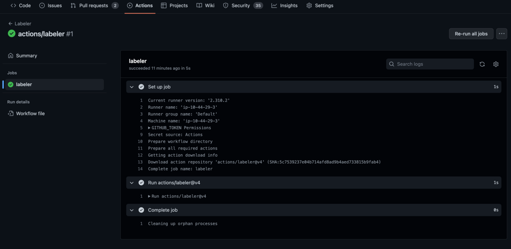Click the green check beside labeler job

click(x=11, y=85)
